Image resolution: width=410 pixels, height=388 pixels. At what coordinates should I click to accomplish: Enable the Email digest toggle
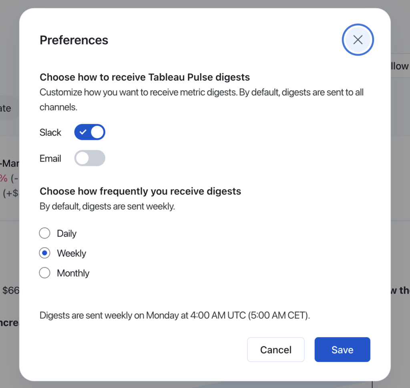point(90,158)
